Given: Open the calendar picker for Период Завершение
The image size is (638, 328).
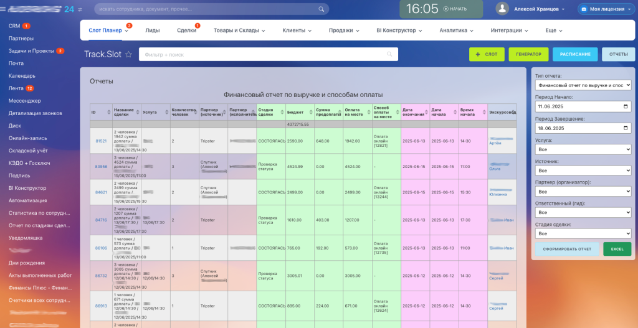Looking at the screenshot, I should tap(627, 128).
